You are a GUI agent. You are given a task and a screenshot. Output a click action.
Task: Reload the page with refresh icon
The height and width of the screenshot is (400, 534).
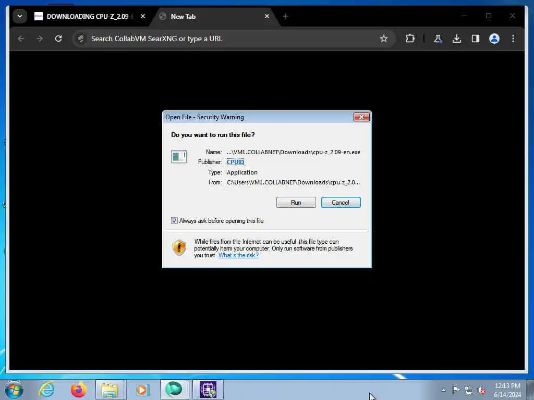pos(58,39)
